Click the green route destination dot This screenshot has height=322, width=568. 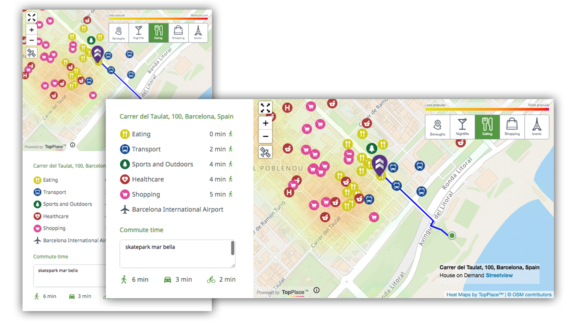(x=452, y=236)
